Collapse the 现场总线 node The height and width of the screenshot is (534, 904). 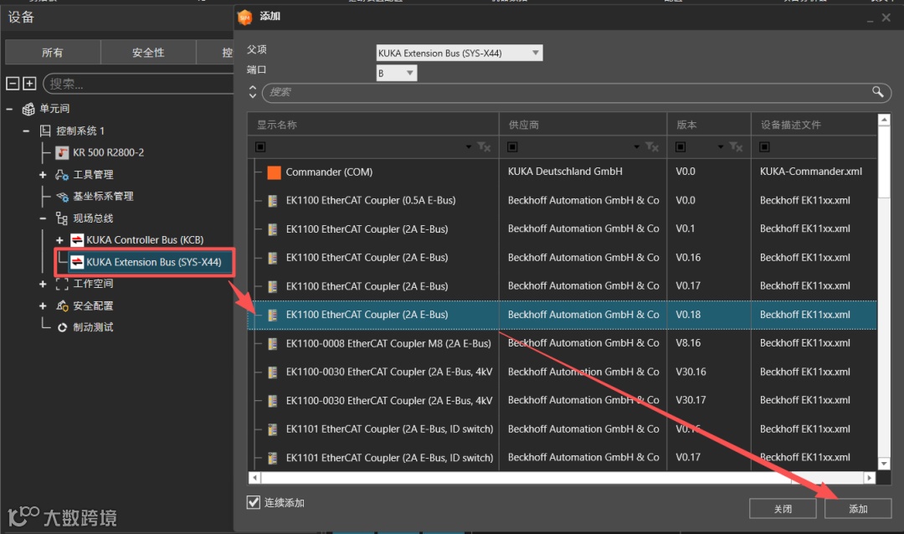pyautogui.click(x=43, y=218)
